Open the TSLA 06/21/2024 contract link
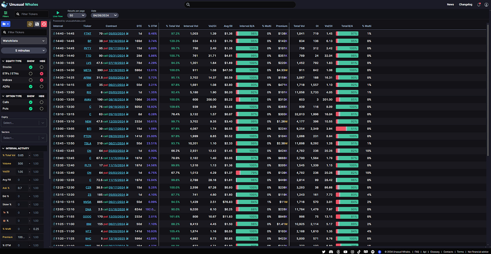Screen dimensions: 491x254 pyautogui.click(x=117, y=143)
